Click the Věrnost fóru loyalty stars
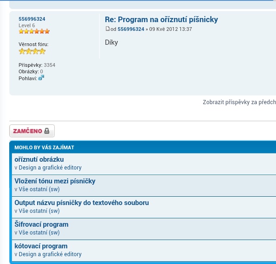276x264 pixels. click(32, 52)
